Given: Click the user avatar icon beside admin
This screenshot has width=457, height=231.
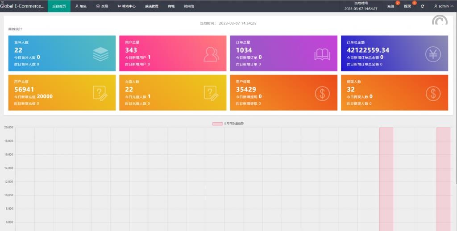Looking at the screenshot, I should point(436,6).
